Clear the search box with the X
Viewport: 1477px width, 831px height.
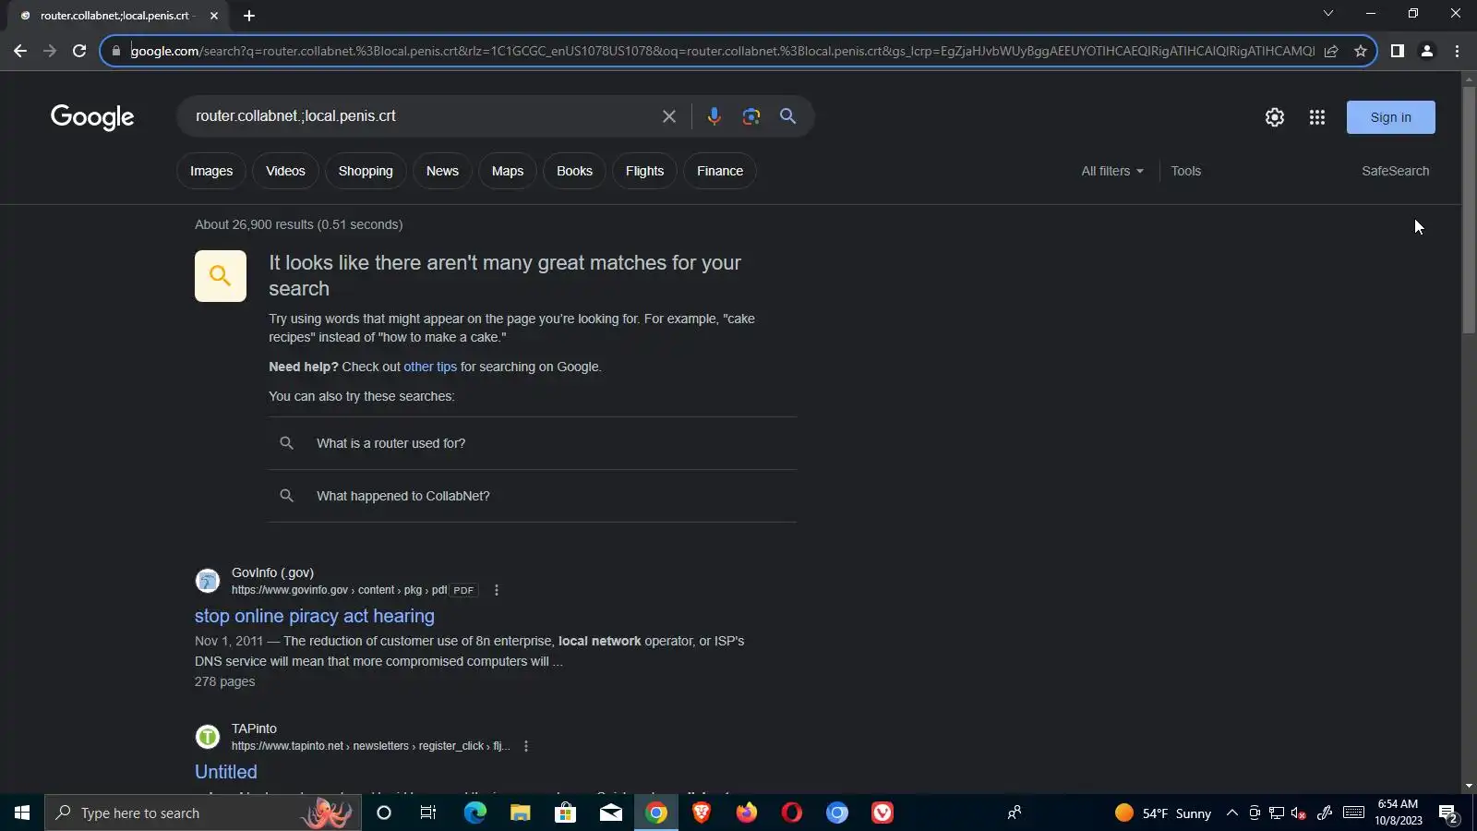[669, 116]
